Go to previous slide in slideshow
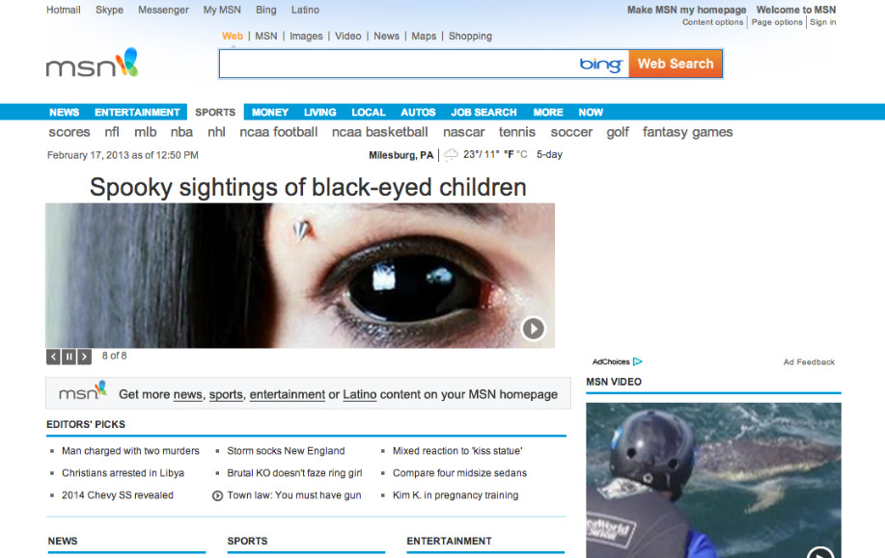 coord(54,357)
